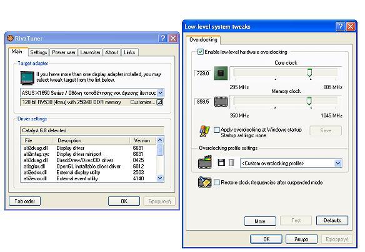365x252 pixels.
Task: Open the Power user tab
Action: [x=64, y=52]
